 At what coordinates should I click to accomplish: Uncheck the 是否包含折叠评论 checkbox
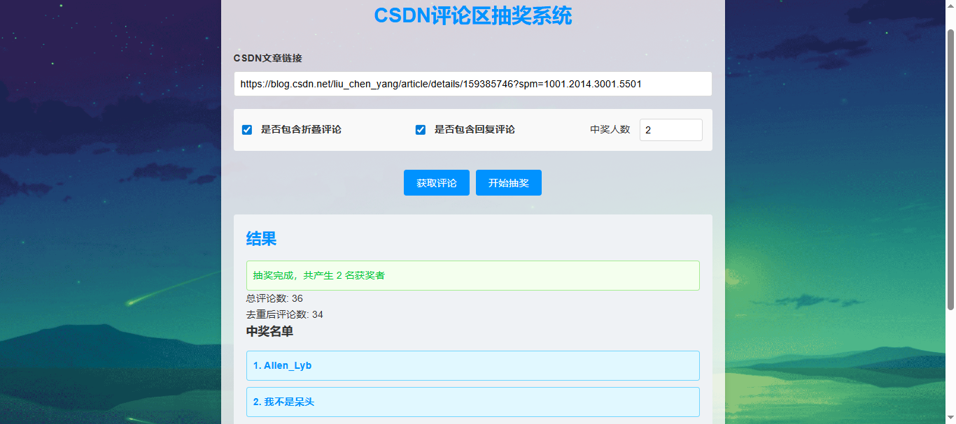[x=247, y=130]
